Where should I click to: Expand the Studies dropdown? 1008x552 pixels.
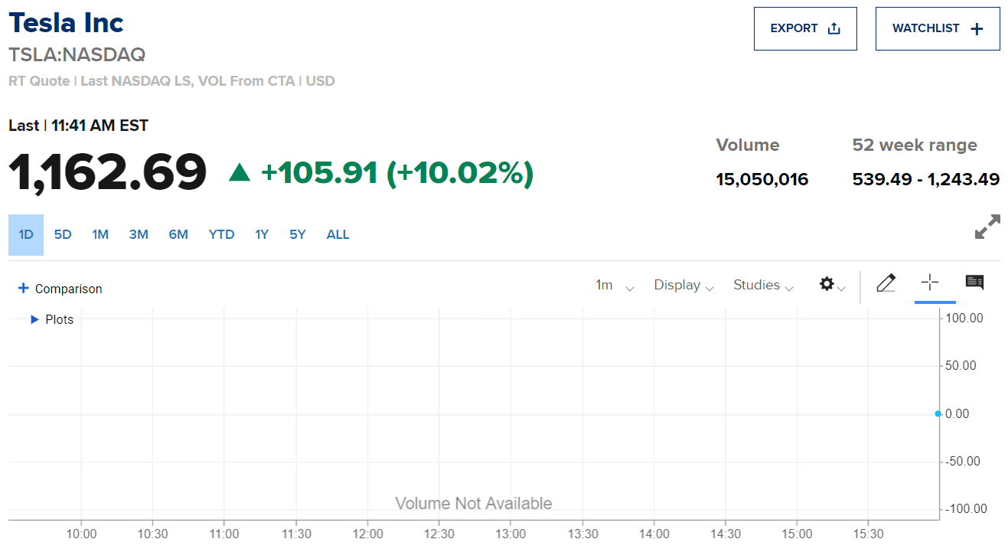coord(763,286)
